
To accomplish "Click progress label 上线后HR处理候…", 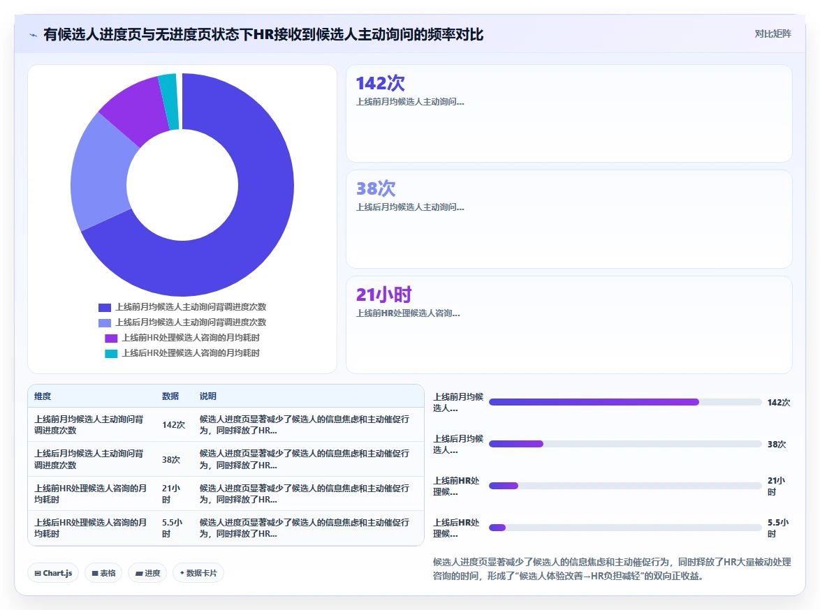I will pos(456,528).
